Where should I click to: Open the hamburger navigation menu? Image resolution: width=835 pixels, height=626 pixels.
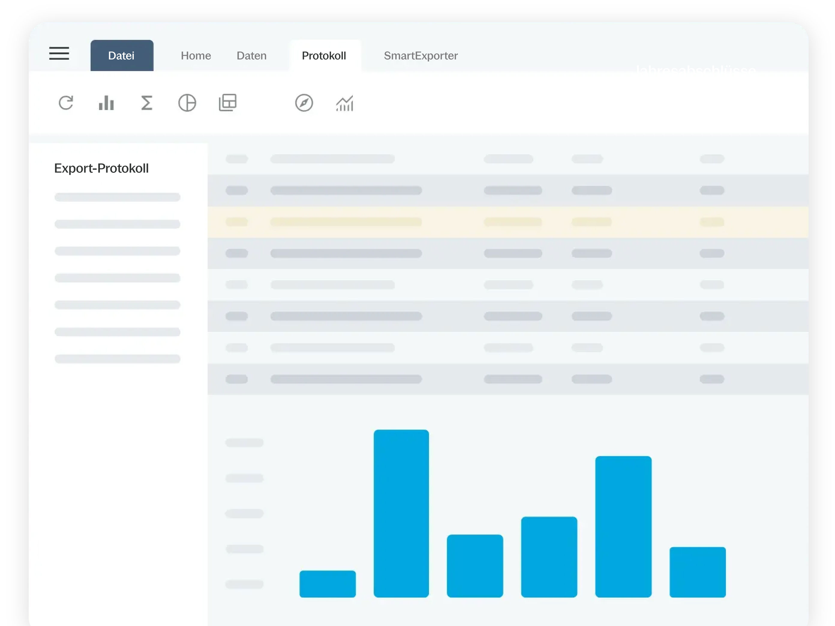(59, 54)
